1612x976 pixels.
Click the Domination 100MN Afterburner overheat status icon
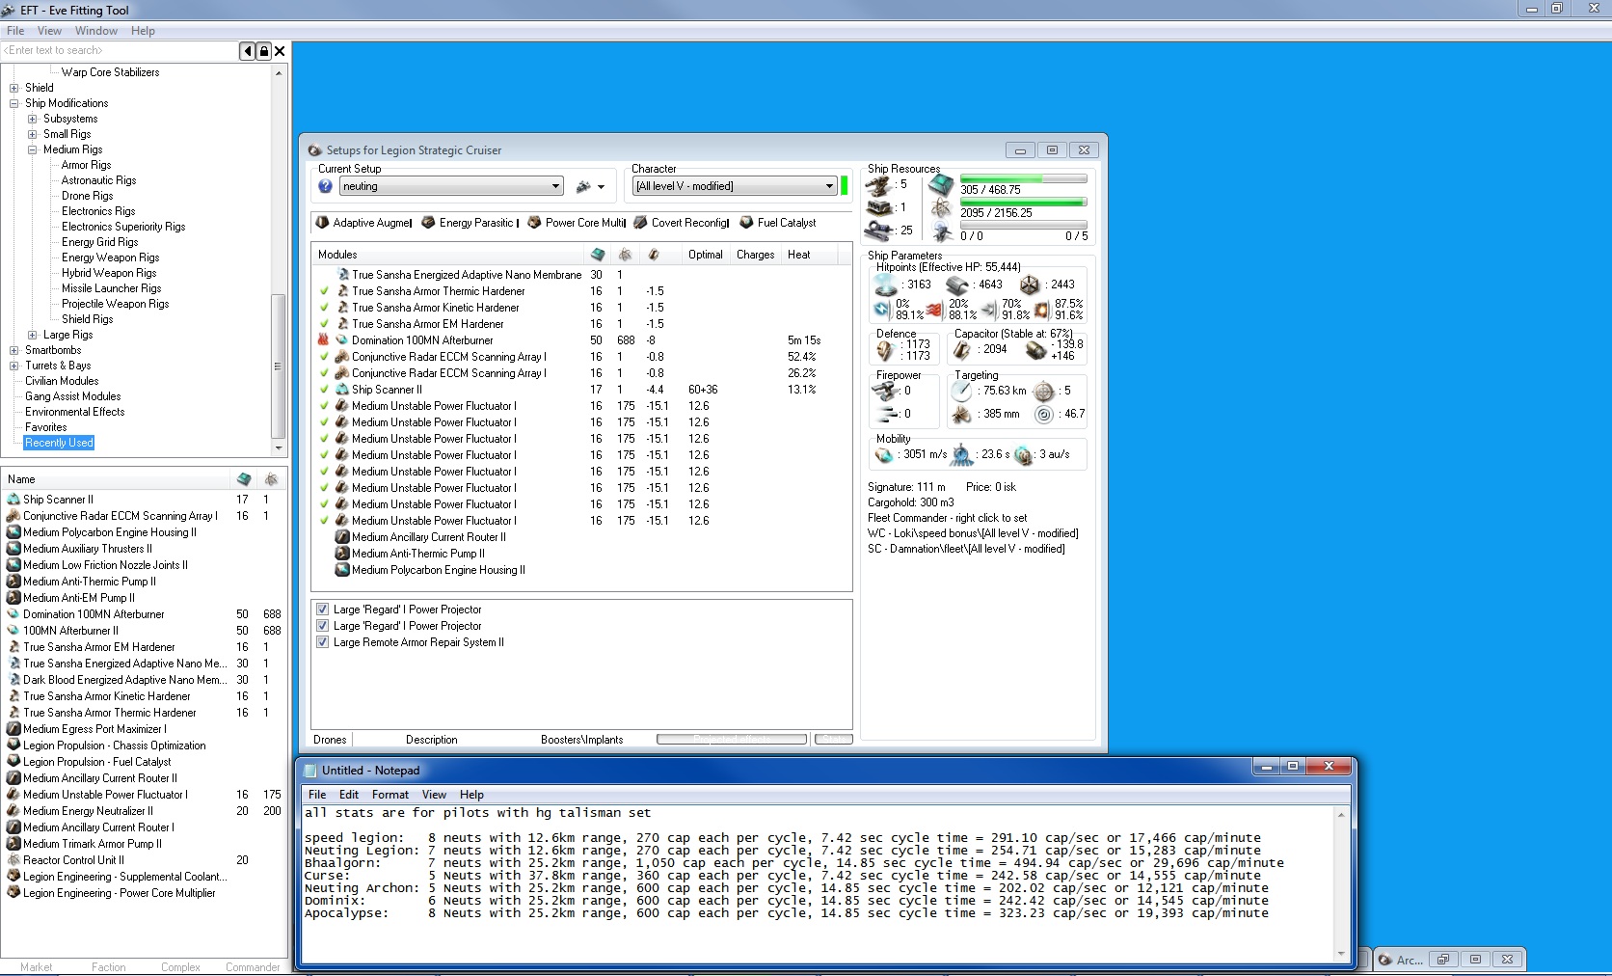(324, 340)
